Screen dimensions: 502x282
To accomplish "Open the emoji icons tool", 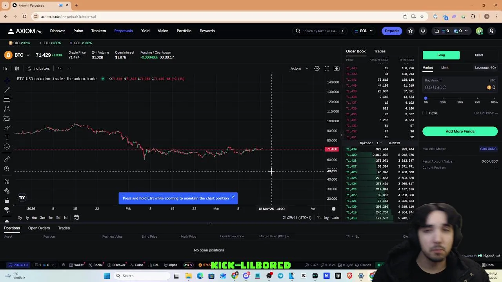I will tap(7, 146).
